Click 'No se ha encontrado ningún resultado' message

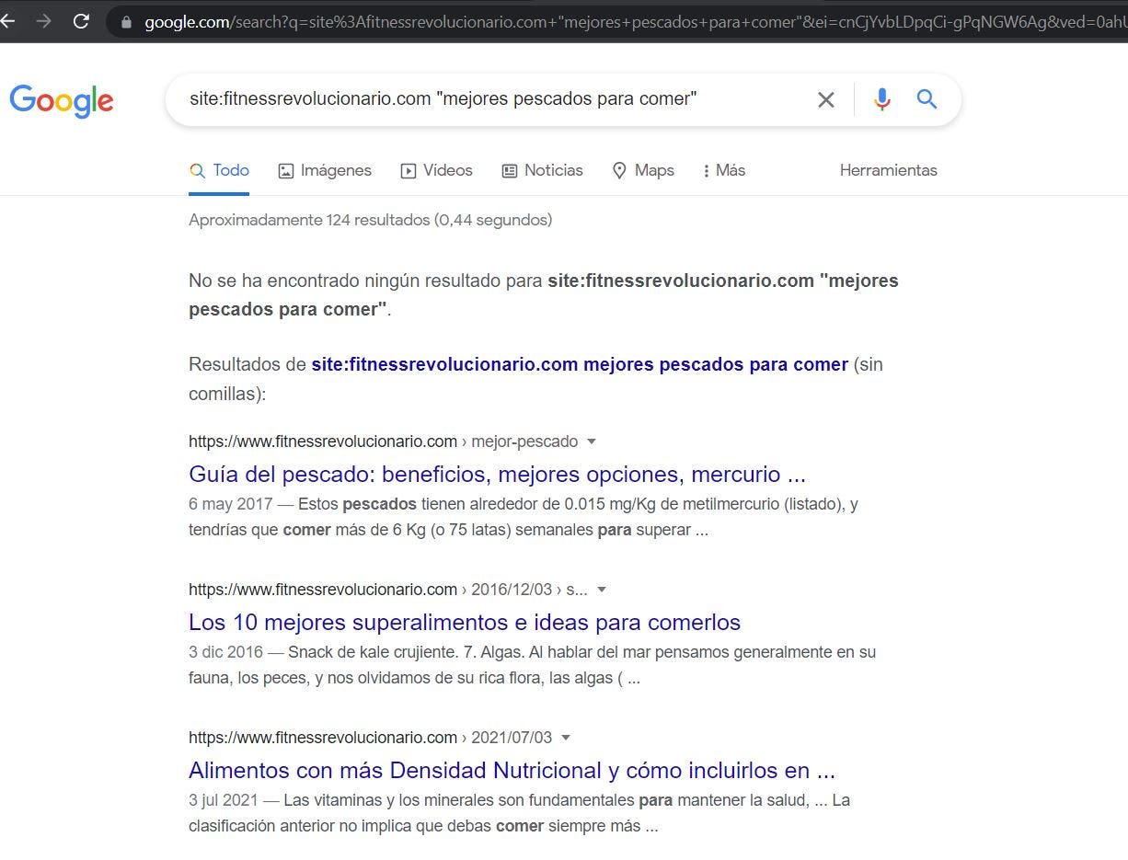point(544,294)
